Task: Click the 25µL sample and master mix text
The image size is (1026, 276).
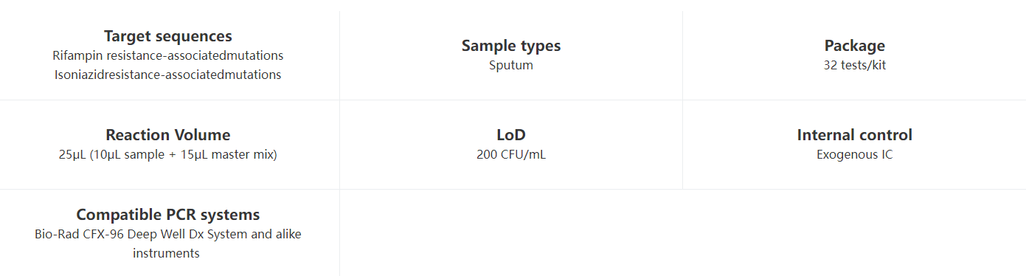Action: click(x=168, y=155)
